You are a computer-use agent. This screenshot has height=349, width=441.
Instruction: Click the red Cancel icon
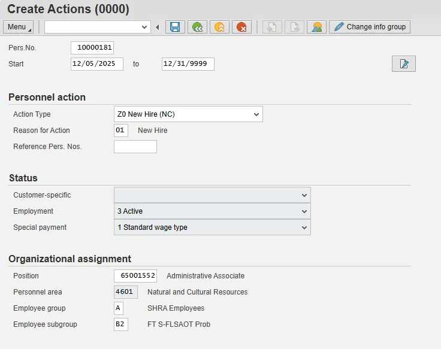coord(241,27)
